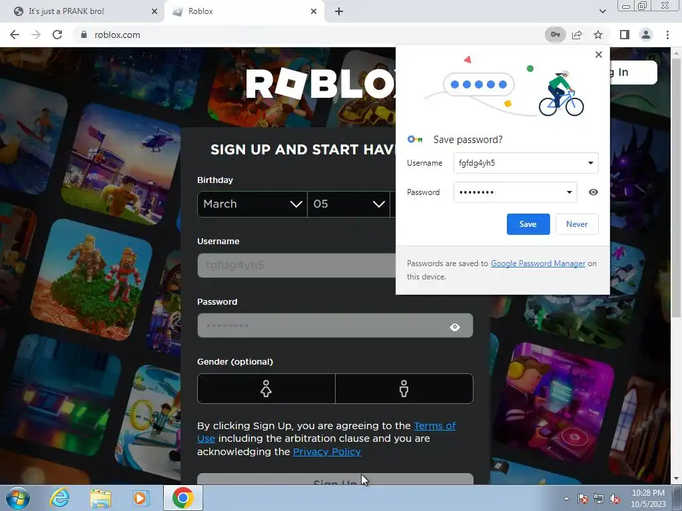Screen dimensions: 682x511
Task: Click the Roblox logo
Action: [321, 83]
